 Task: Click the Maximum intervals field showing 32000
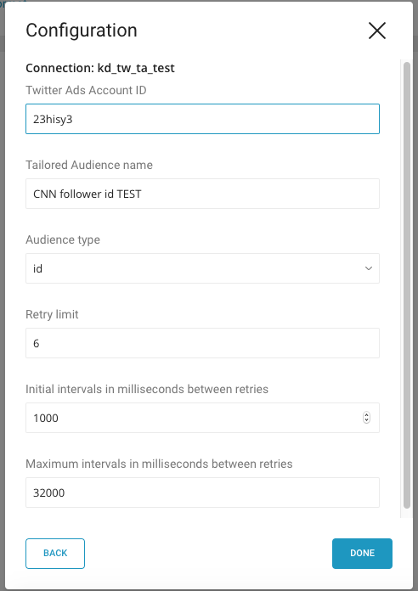pos(202,492)
